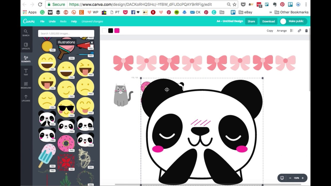Open the Apps bookmark shortcut
Viewport: 331px width, 186px height.
click(30, 12)
